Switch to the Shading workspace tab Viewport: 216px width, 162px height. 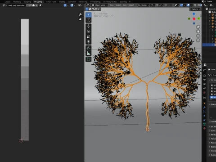(x=62, y=2)
